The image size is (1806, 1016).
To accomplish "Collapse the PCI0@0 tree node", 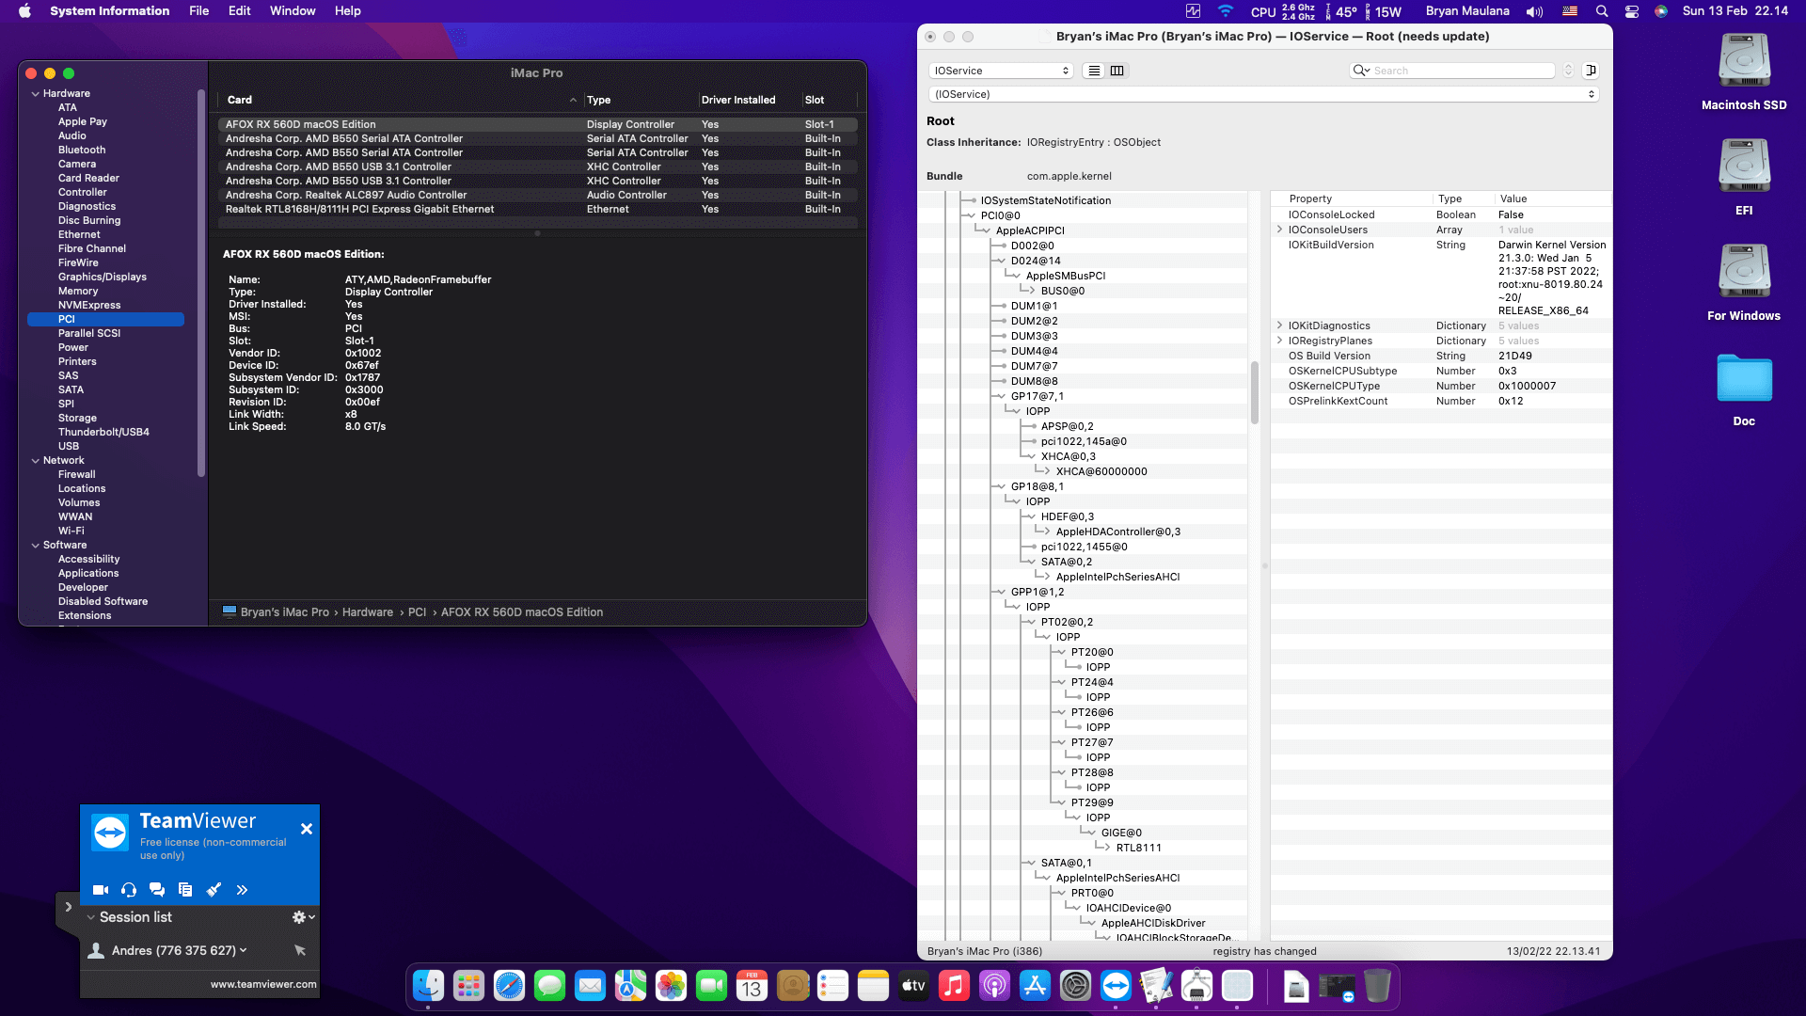I will [x=970, y=215].
